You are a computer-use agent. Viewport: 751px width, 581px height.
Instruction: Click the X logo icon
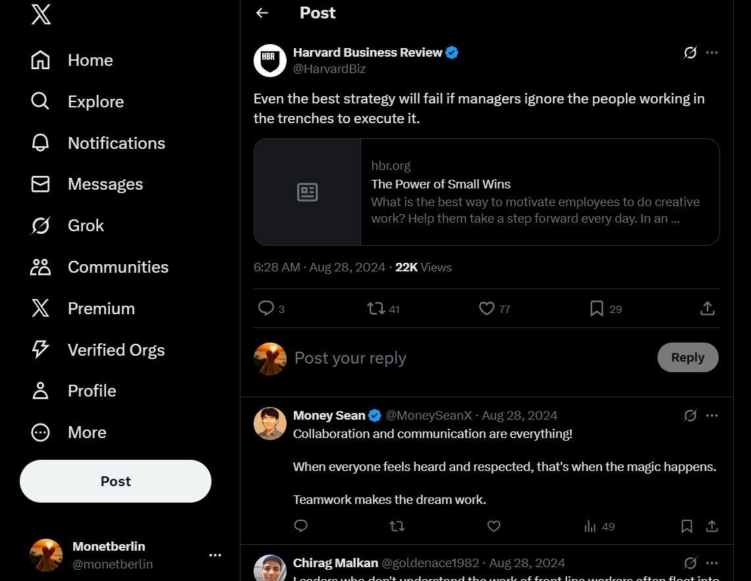[41, 13]
